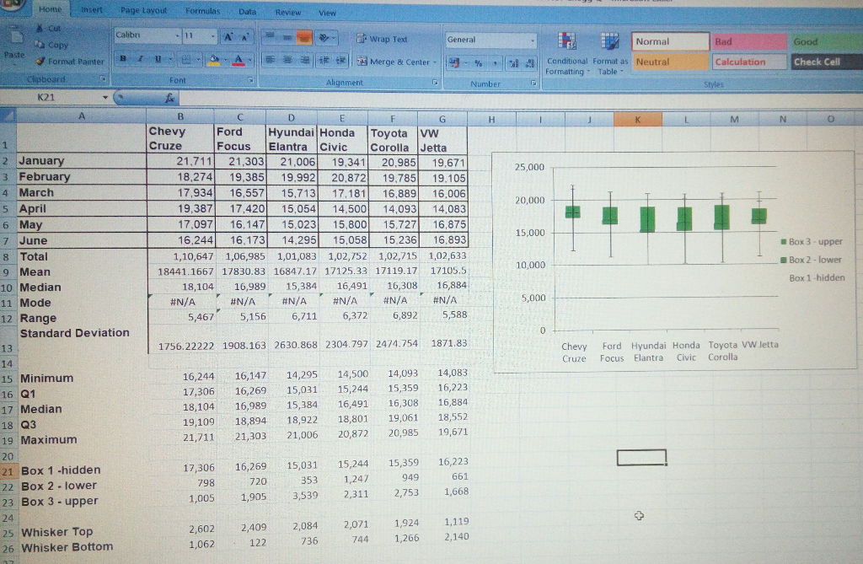Select the row 21 header
863x564 pixels.
pyautogui.click(x=8, y=471)
